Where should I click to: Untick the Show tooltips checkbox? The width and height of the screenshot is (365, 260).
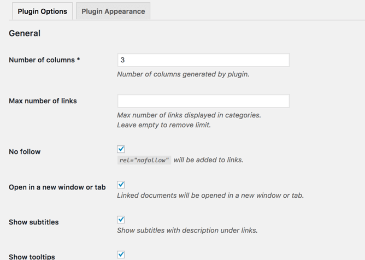tap(121, 255)
